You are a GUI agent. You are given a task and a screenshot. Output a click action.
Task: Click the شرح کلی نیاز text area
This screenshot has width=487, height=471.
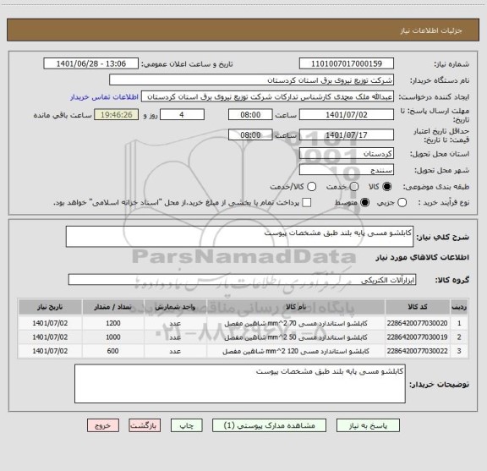tap(239, 237)
